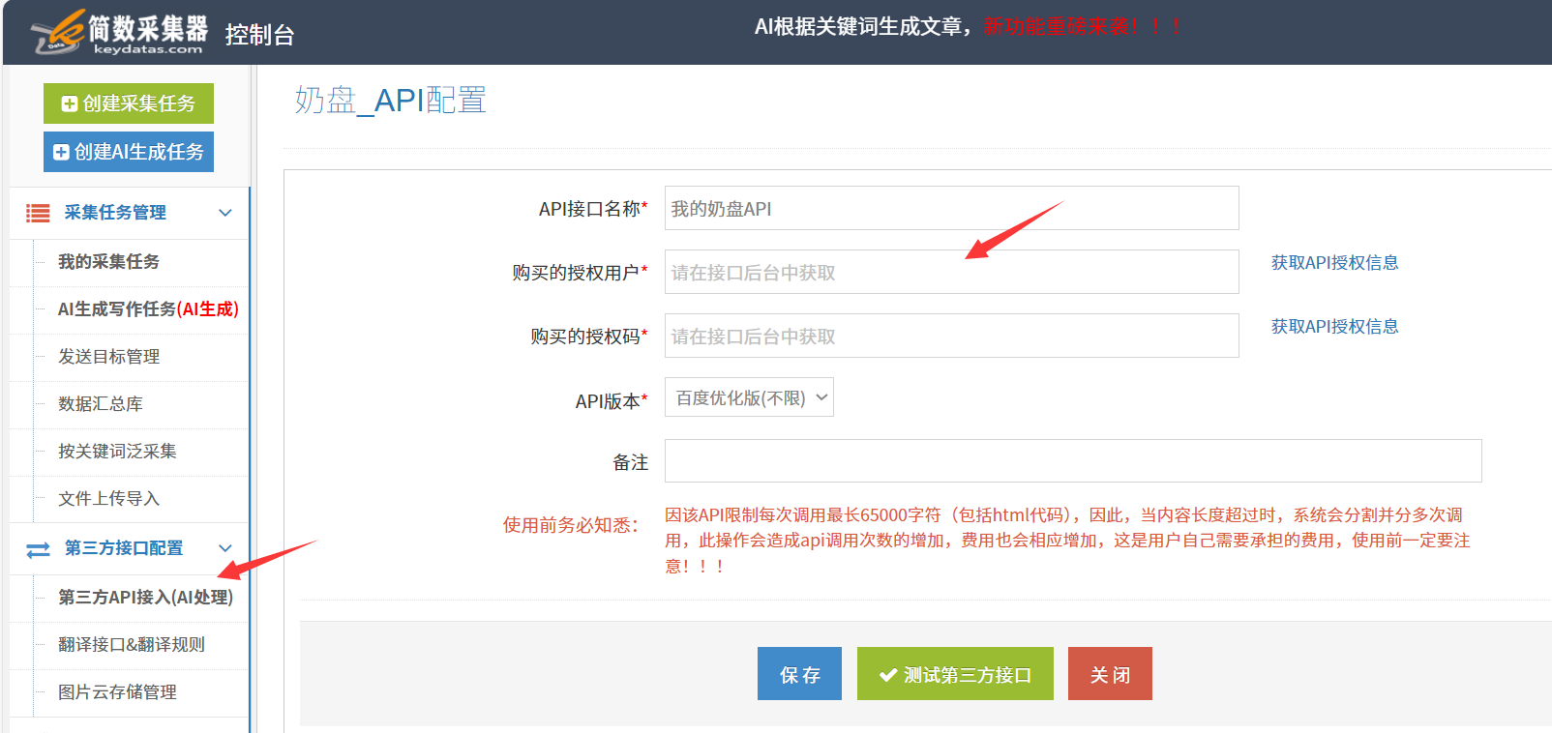The image size is (1552, 733).
Task: Open 文件上传导入 menu item
Action: click(x=108, y=499)
